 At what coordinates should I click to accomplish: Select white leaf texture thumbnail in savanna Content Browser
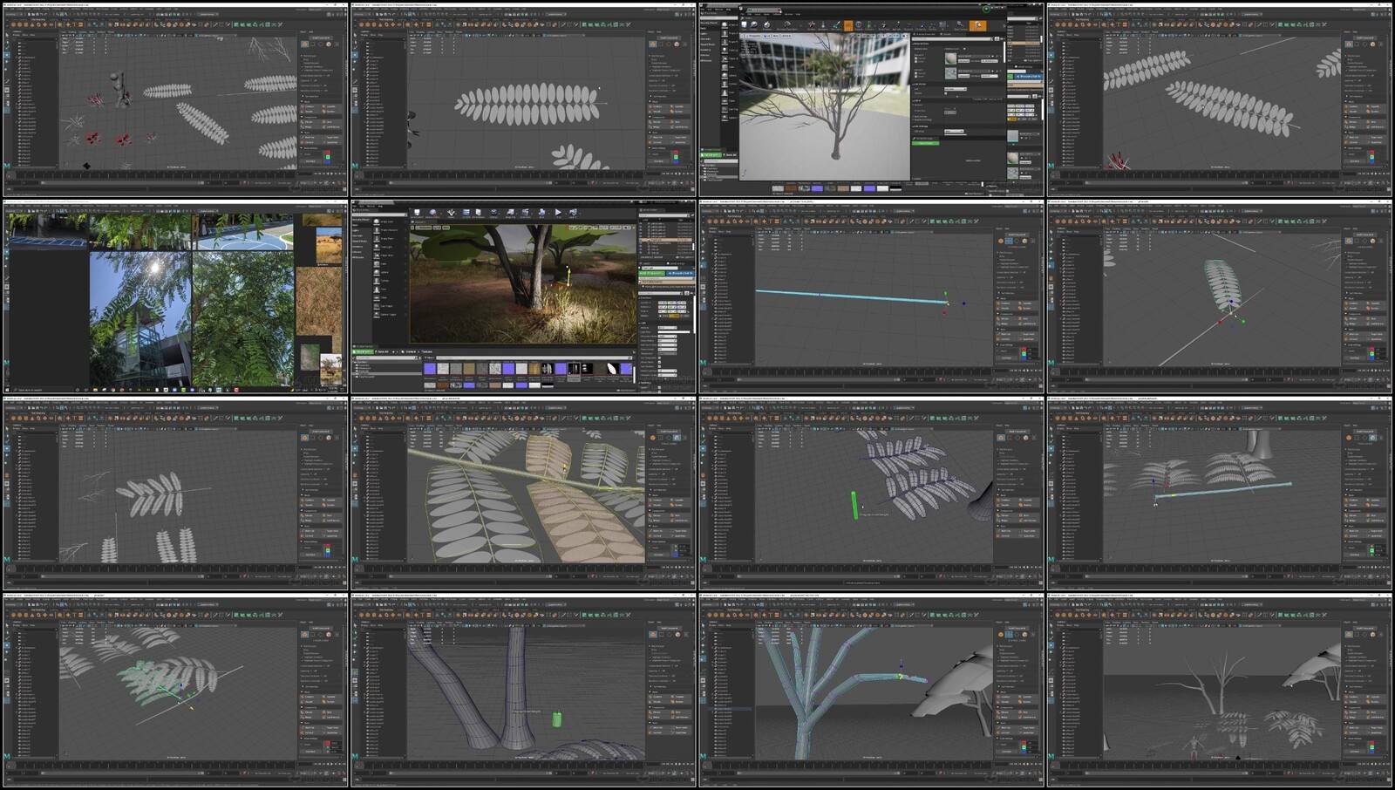click(x=613, y=369)
